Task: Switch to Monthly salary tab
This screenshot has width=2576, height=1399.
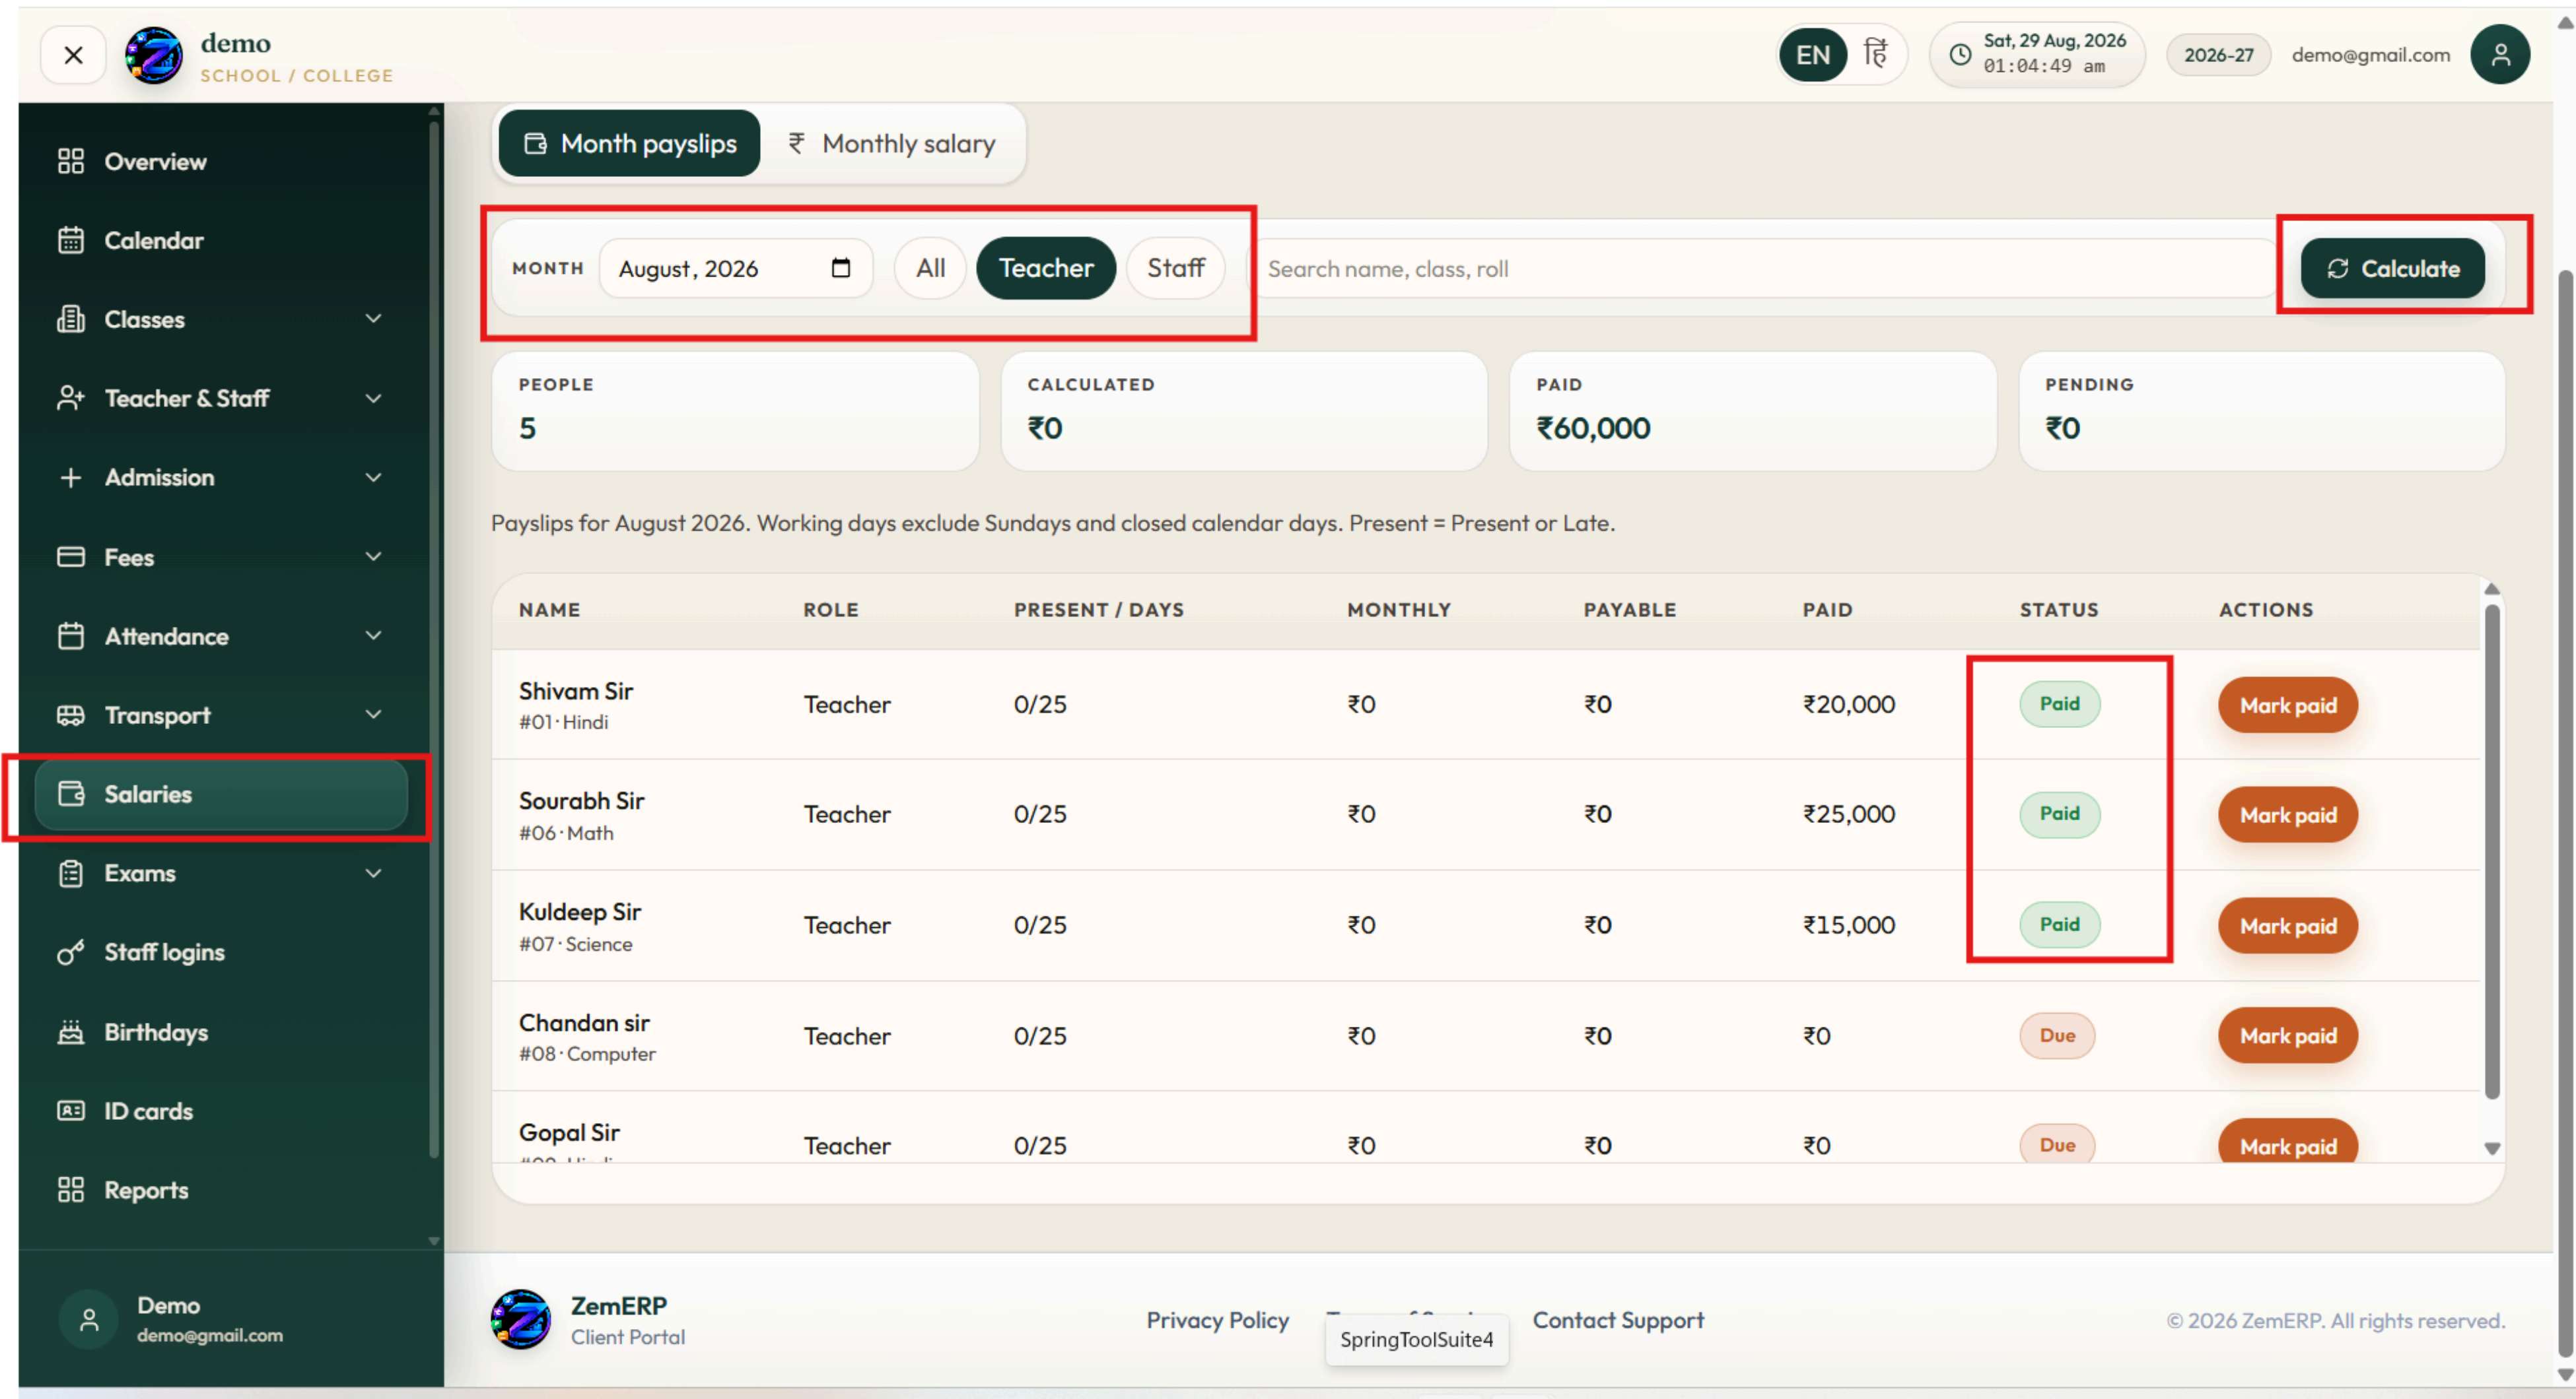Action: (x=892, y=143)
